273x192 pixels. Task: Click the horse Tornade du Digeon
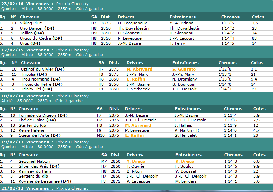click(x=37, y=115)
